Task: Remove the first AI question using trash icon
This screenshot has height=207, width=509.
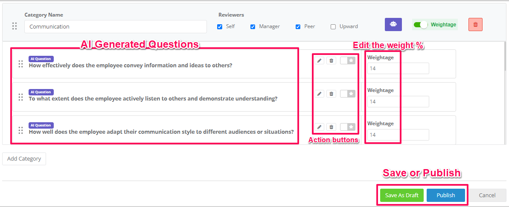Action: [331, 60]
